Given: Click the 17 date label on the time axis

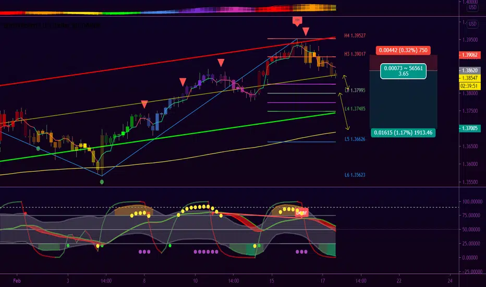Looking at the screenshot, I should tap(323, 281).
